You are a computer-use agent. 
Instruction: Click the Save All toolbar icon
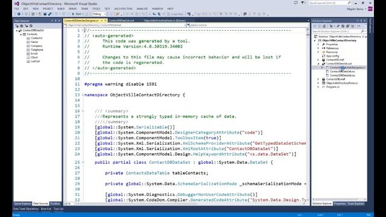tap(49, 14)
